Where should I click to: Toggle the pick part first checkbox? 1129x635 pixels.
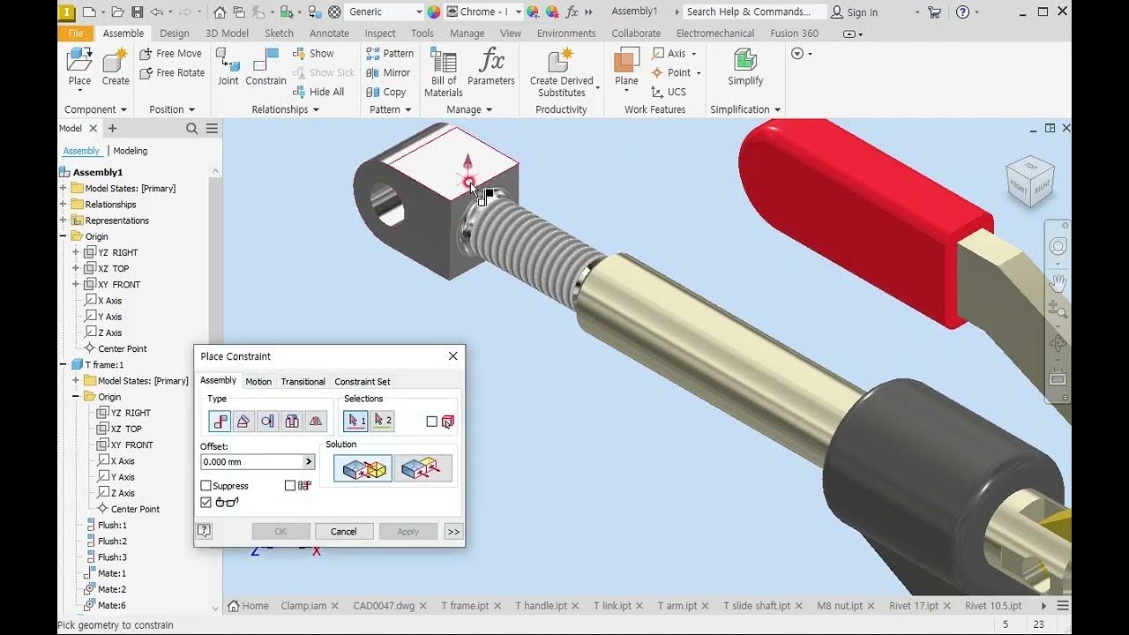[x=432, y=422]
